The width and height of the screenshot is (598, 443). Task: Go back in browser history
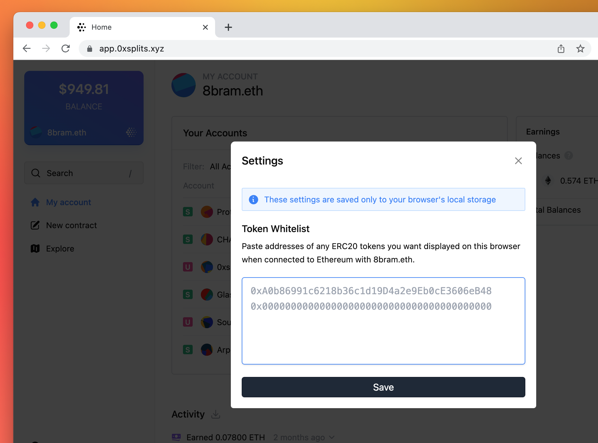tap(27, 48)
